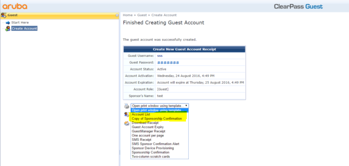Go to Guest breadcrumb
Viewport: 349px width, 166px height.
click(x=142, y=15)
